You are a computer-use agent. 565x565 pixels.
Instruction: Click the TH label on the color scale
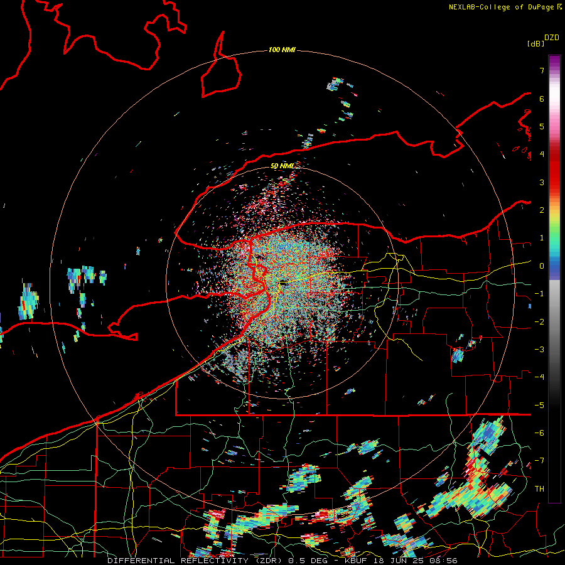click(539, 489)
